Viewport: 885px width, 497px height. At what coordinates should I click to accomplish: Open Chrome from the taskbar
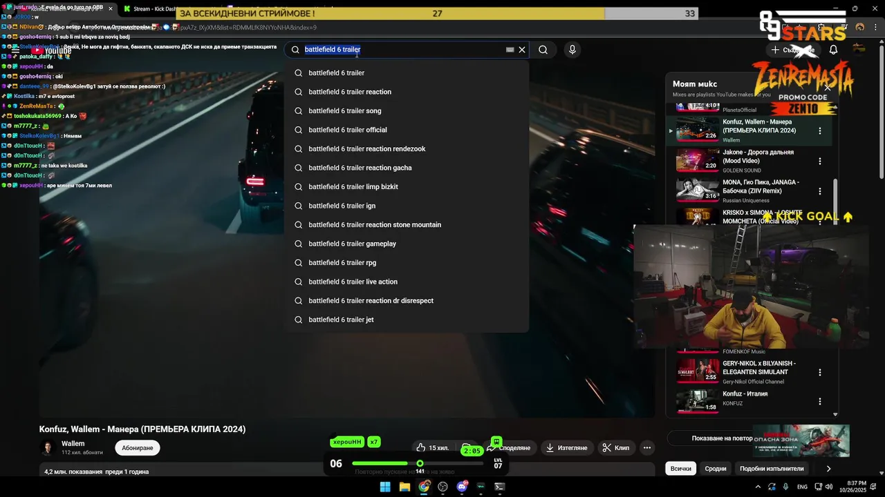pos(424,487)
